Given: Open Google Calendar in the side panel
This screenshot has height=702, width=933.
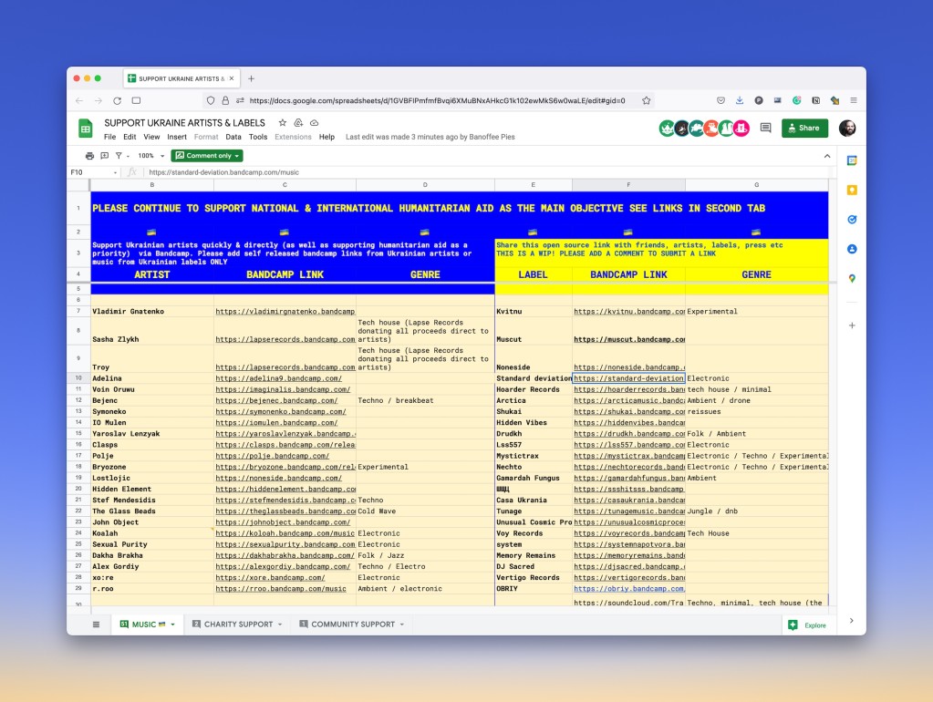Looking at the screenshot, I should (852, 161).
